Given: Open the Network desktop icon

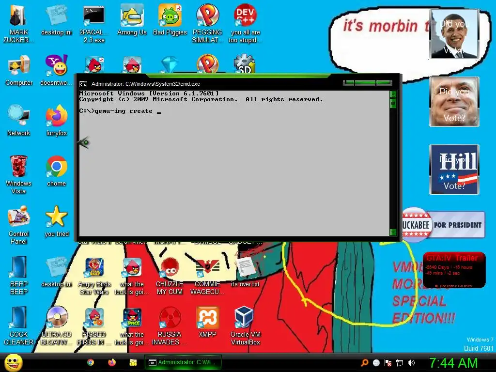Looking at the screenshot, I should coord(19,121).
